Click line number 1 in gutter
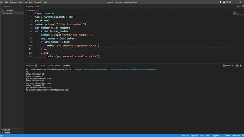Image resolution: width=244 pixels, height=137 pixels. [x=30, y=13]
